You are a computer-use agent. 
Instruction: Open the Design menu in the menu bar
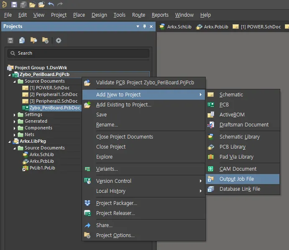[99, 15]
